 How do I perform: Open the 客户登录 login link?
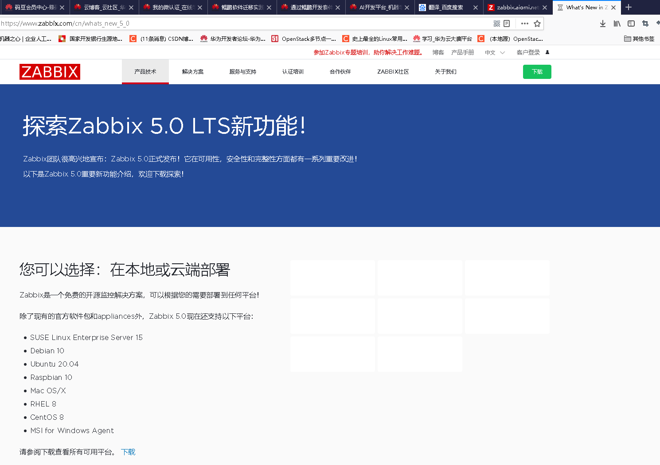pos(528,52)
